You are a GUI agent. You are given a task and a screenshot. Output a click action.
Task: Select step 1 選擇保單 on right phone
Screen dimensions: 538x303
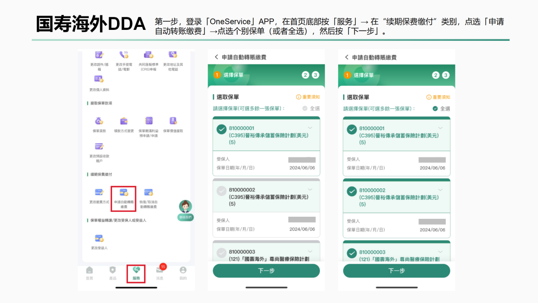click(x=359, y=75)
